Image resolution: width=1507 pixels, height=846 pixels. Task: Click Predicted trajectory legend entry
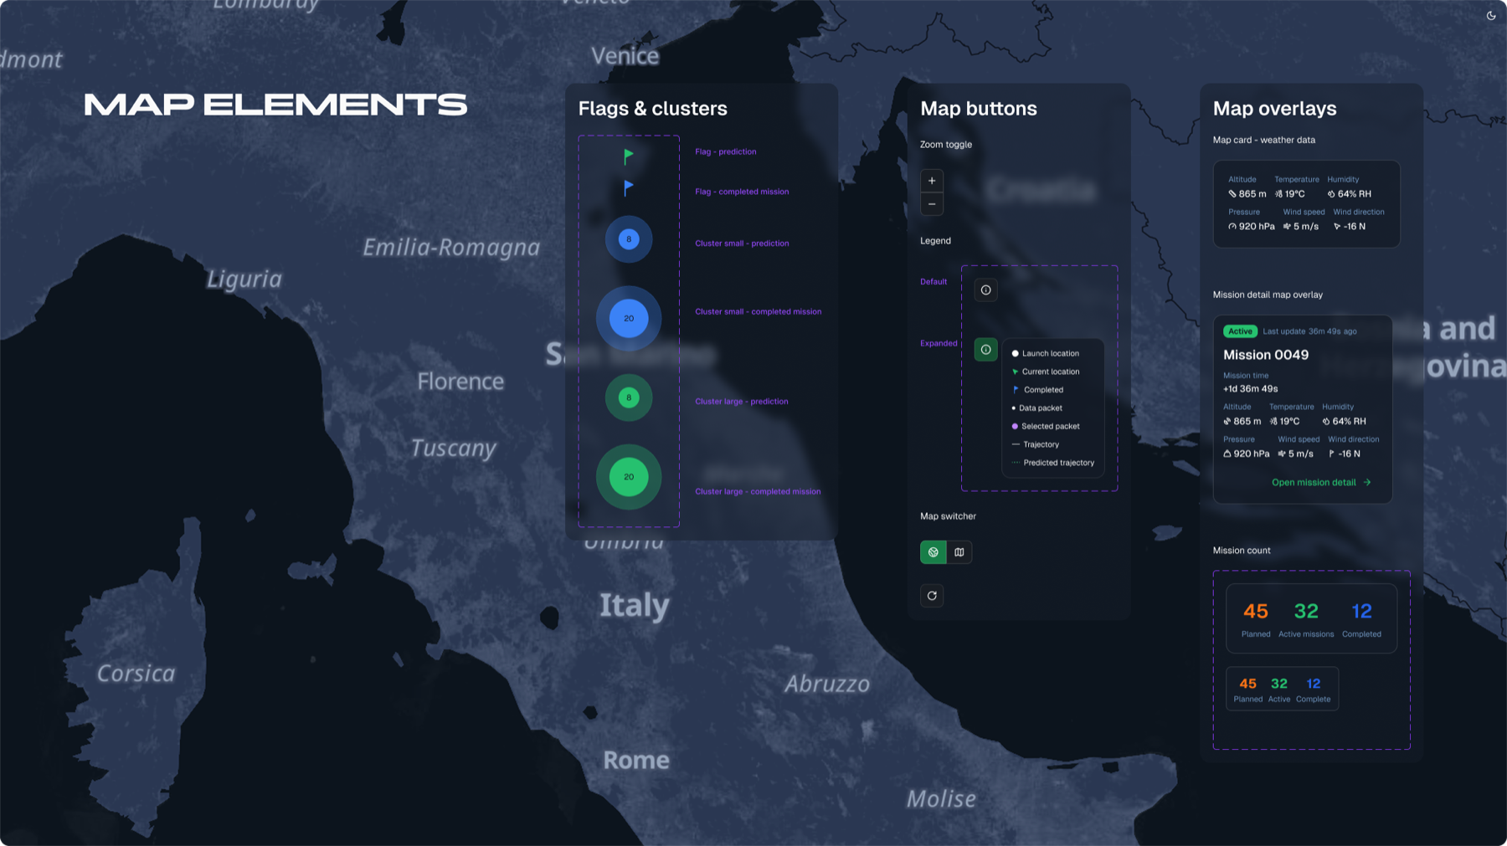(1053, 463)
